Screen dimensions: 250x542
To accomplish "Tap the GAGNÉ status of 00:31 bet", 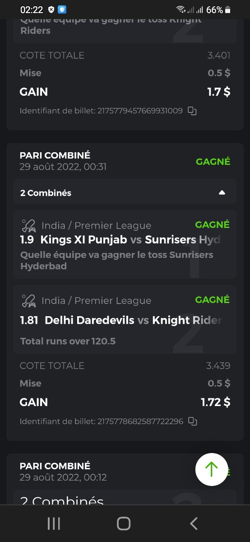I will point(213,161).
